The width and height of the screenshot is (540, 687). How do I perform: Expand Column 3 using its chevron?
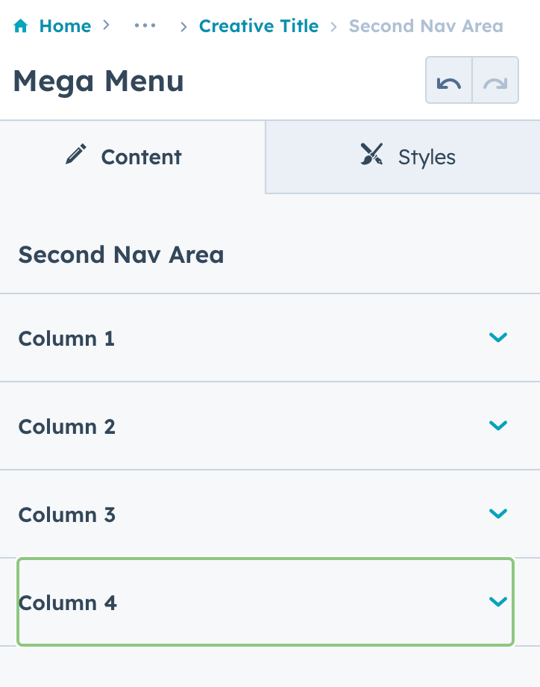pos(497,514)
